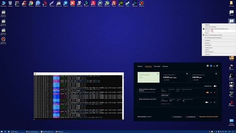Image resolution: width=236 pixels, height=133 pixels.
Task: Open the AnyDesk desktop icon
Action: point(72,3)
